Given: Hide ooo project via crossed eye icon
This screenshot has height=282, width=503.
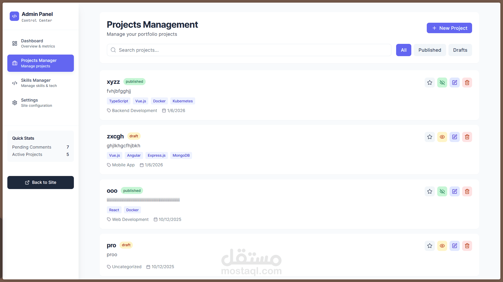Looking at the screenshot, I should pyautogui.click(x=442, y=191).
